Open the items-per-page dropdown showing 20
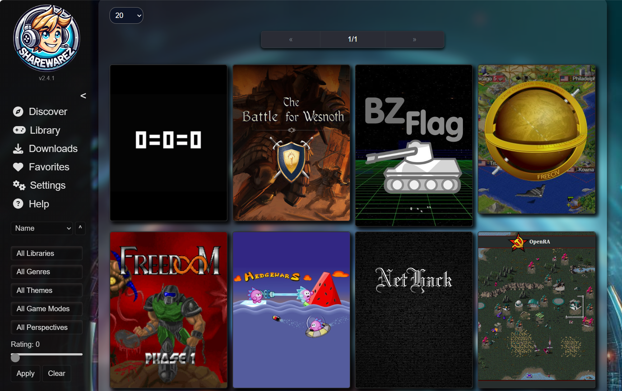Viewport: 622px width, 391px height. coord(126,15)
